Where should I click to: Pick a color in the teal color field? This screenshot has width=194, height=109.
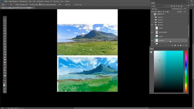[169, 71]
